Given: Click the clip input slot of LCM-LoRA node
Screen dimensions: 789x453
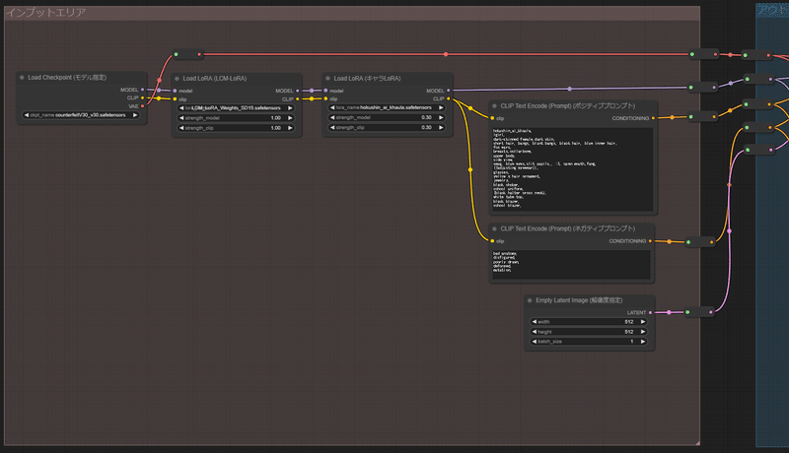Looking at the screenshot, I should (175, 98).
